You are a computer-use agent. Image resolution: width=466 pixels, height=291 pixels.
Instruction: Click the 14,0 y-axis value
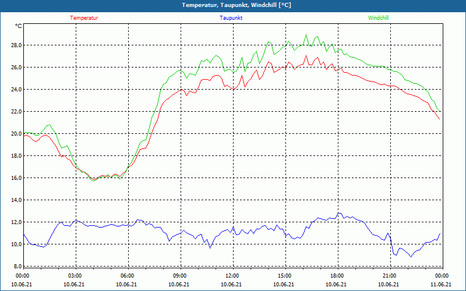click(17, 200)
